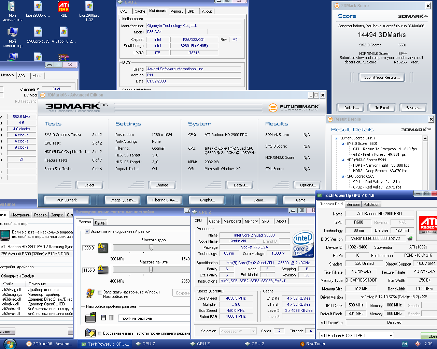This screenshot has height=349, width=437.
Task: Collapse the 'SM2.0 Score: 5501' tree node
Action: (x=343, y=144)
